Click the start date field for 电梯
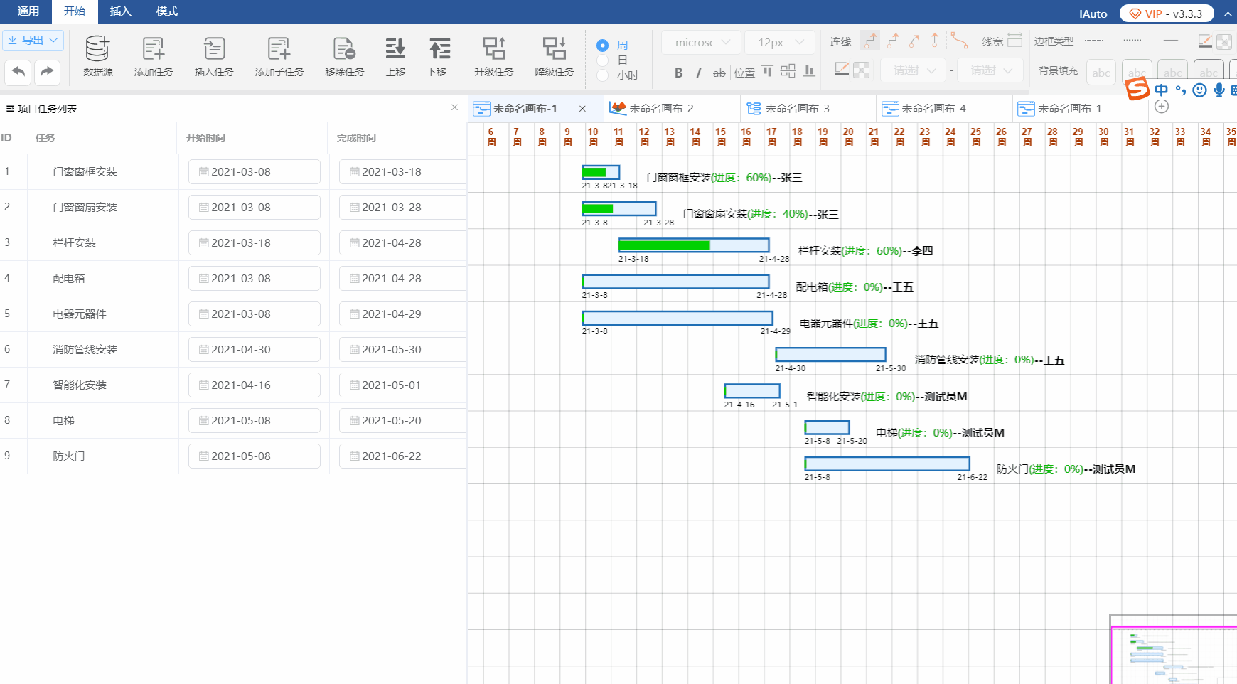Viewport: 1237px width, 684px height. click(254, 421)
